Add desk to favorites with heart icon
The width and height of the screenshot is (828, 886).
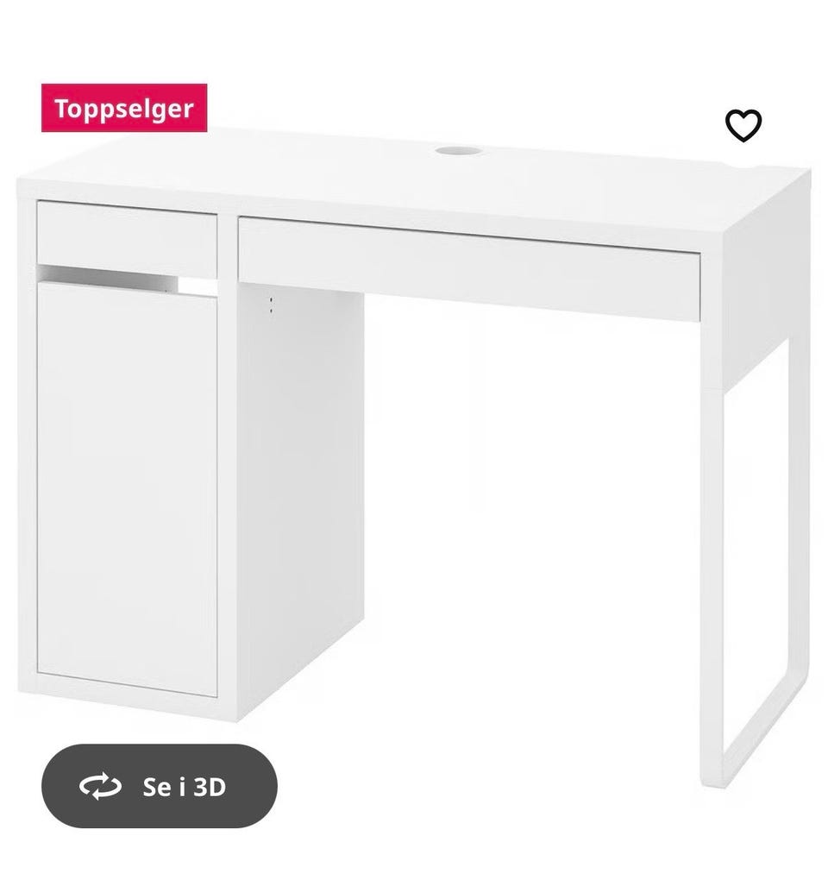point(743,125)
